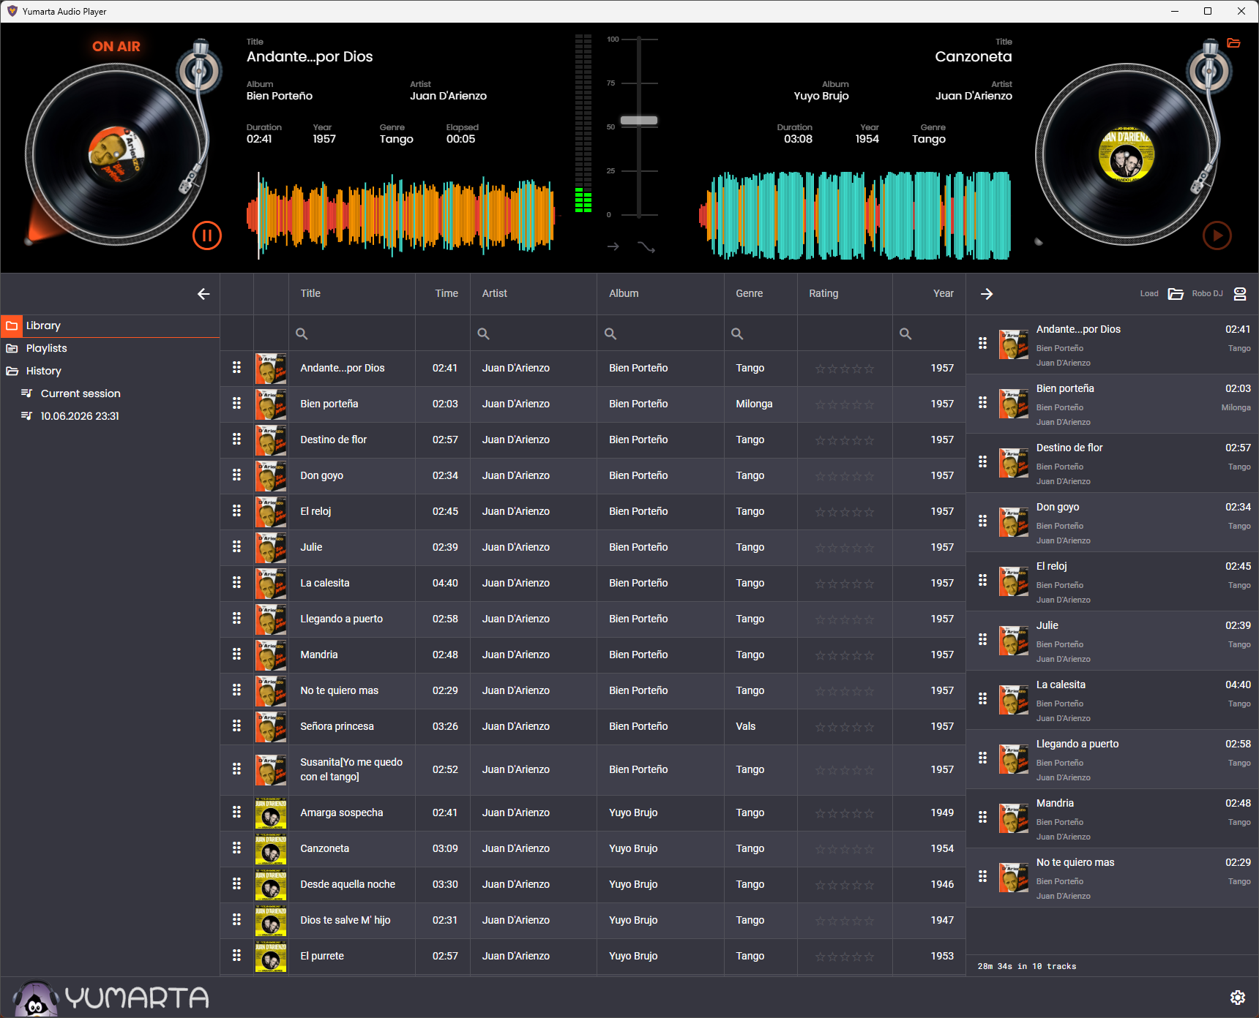Click the curved crossfade transition icon
The height and width of the screenshot is (1018, 1259).
pyautogui.click(x=646, y=246)
